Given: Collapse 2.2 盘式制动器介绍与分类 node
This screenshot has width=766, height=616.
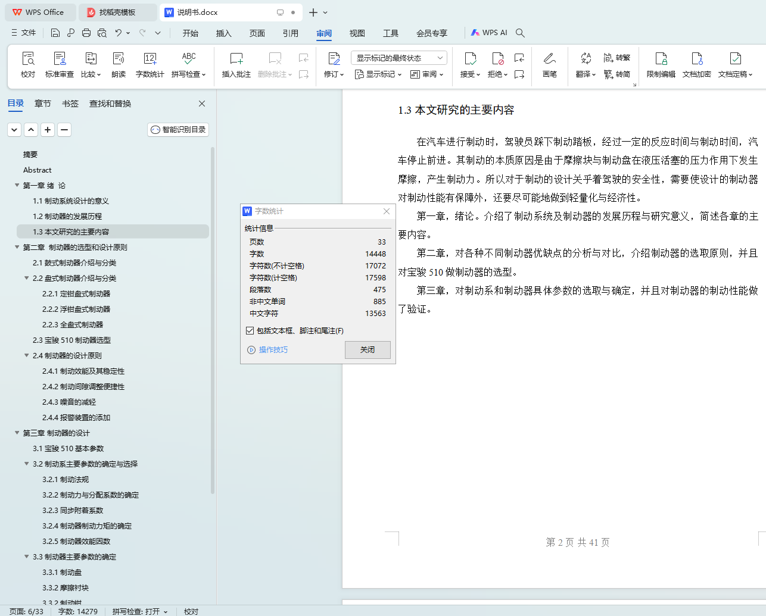Looking at the screenshot, I should (x=27, y=278).
